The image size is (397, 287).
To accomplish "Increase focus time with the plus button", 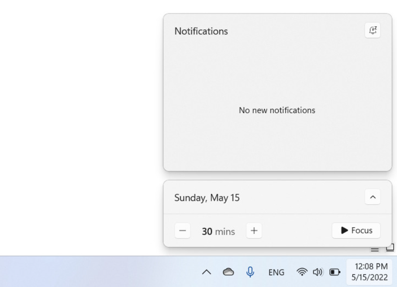I will tap(254, 231).
